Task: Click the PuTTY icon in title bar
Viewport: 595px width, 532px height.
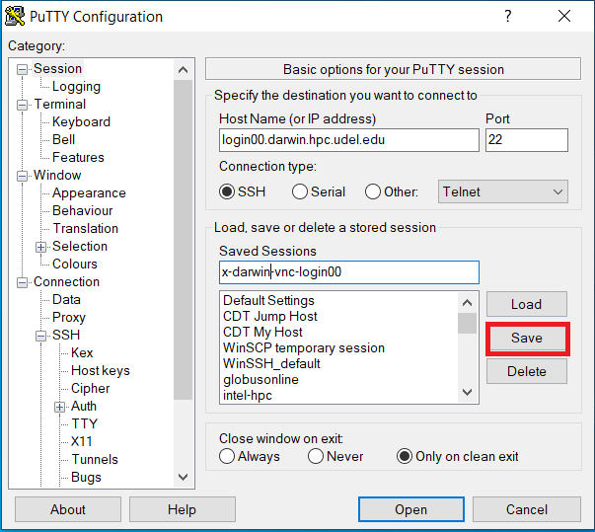Action: click(16, 17)
